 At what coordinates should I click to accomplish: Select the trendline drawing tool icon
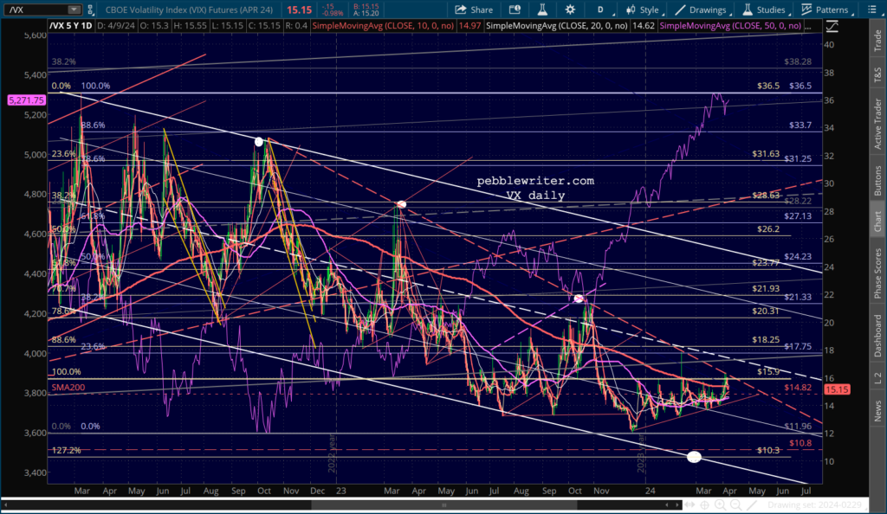click(752, 505)
